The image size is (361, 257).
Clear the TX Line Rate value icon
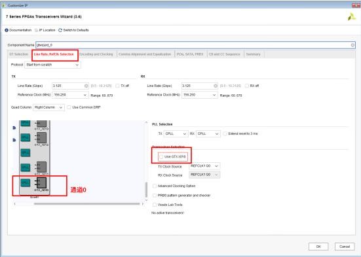click(x=86, y=86)
